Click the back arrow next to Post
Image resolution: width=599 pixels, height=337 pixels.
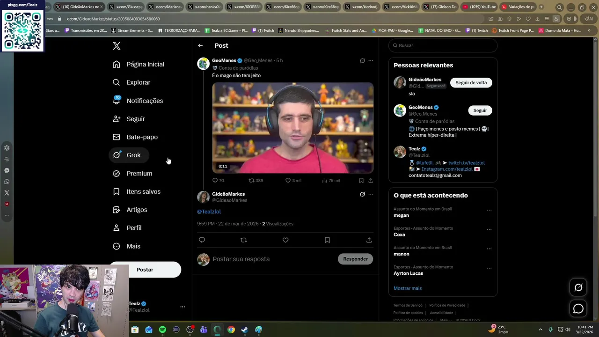200,46
